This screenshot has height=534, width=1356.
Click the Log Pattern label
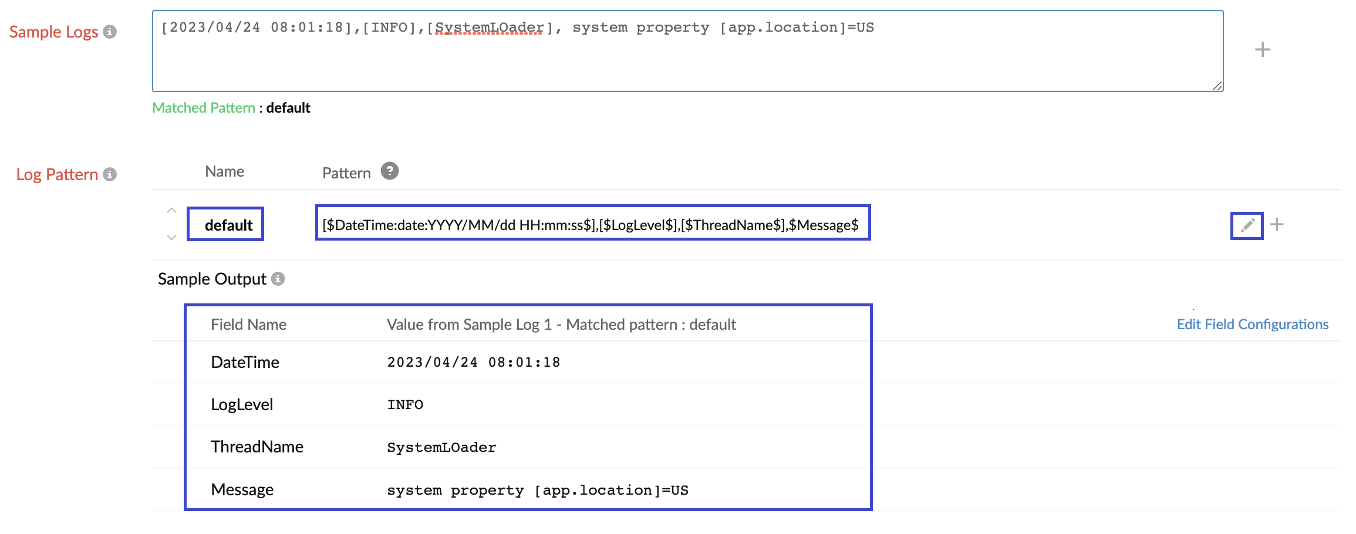click(x=57, y=174)
